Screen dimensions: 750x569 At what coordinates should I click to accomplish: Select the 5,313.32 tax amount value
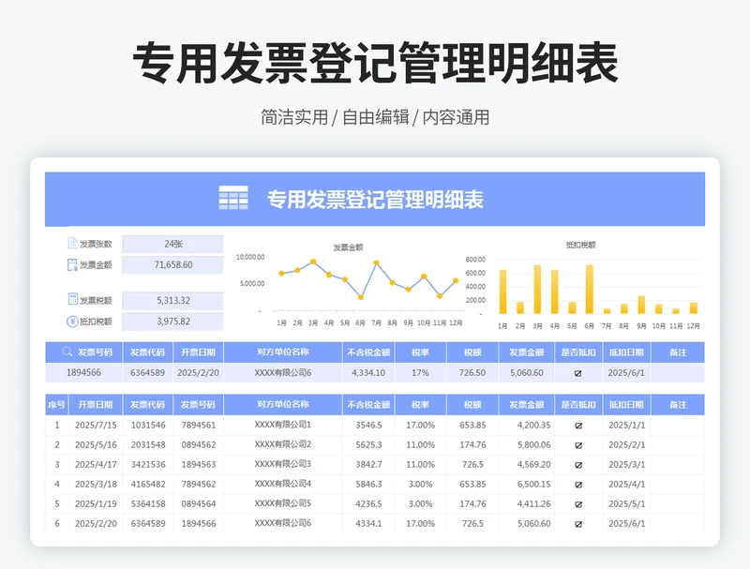click(173, 300)
